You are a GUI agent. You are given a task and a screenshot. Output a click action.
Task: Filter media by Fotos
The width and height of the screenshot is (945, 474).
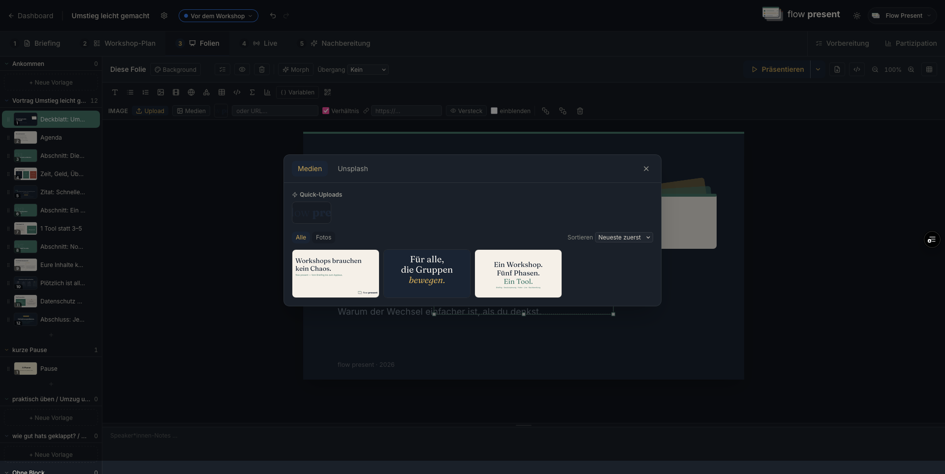pyautogui.click(x=323, y=237)
